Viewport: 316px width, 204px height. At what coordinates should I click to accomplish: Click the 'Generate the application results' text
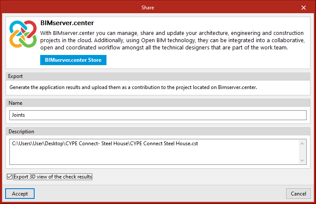(133, 87)
